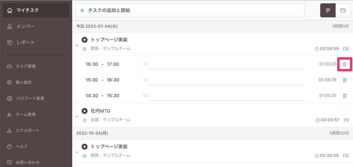Image resolution: width=353 pixels, height=167 pixels.
Task: Start timer for today's トップページ実装 task
Action: coord(85,40)
